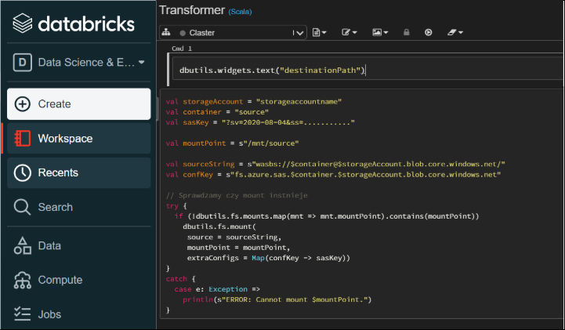Click the println ERROR line
Screen dimensions: 565x330
click(277, 299)
